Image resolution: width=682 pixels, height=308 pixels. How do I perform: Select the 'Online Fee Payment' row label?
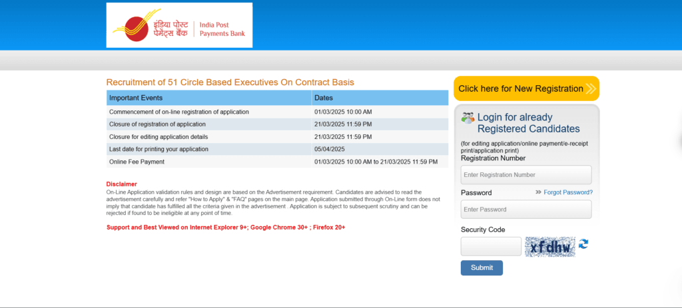tap(137, 162)
